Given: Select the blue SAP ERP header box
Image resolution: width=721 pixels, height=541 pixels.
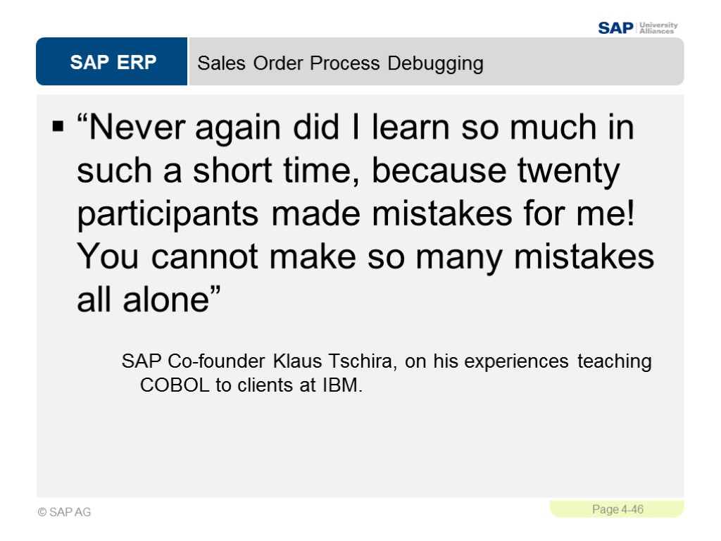Looking at the screenshot, I should click(x=113, y=63).
